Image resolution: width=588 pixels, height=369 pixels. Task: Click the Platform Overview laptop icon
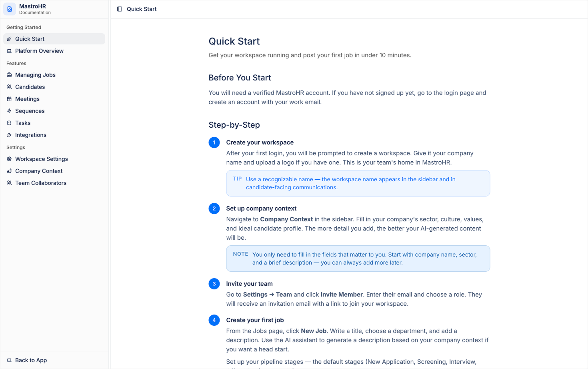pos(9,51)
